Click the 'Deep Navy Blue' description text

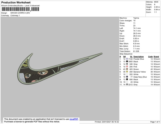click(140, 77)
